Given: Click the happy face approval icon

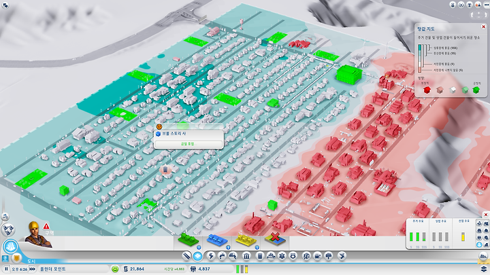Looking at the screenshot, I should tap(115, 269).
